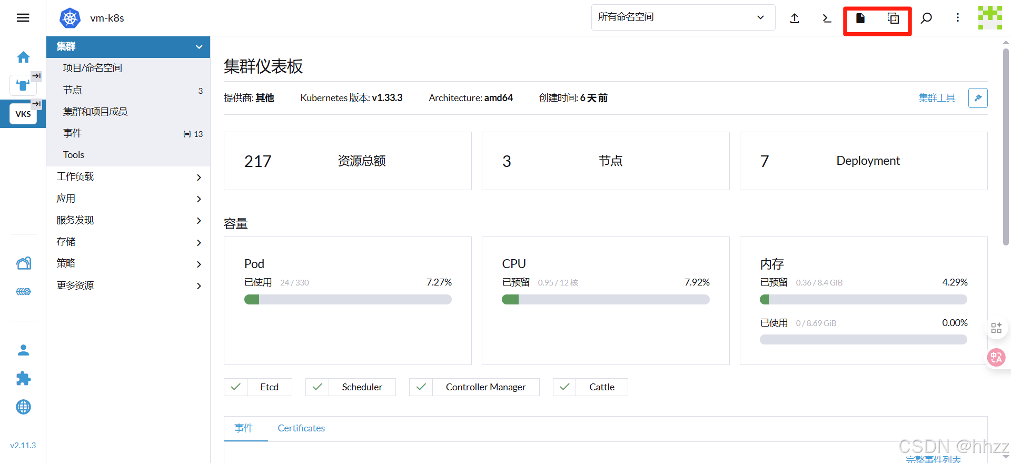Screen dimensions: 1011x463
Task: Click the CPU 7.92% value
Action: pos(697,282)
